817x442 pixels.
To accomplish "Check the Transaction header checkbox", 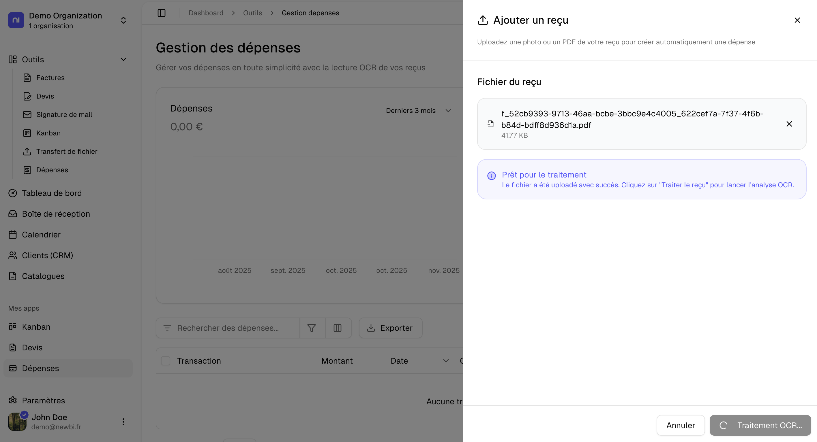I will coord(166,360).
